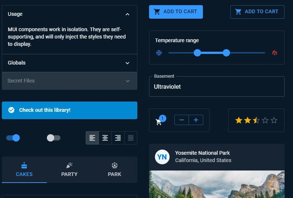Click the filled Add to Cart button
293x198 pixels.
coord(176,12)
